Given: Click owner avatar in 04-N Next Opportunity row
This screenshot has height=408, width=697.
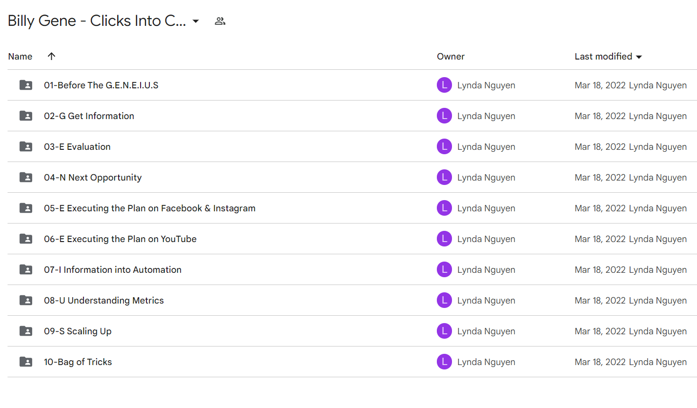Looking at the screenshot, I should pyautogui.click(x=444, y=177).
